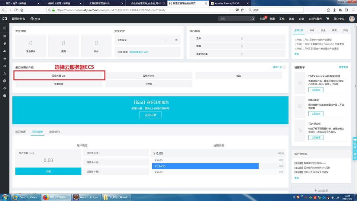This screenshot has width=357, height=201.
Task: Open Eclipse Java EE from taskbar
Action: (x=86, y=197)
